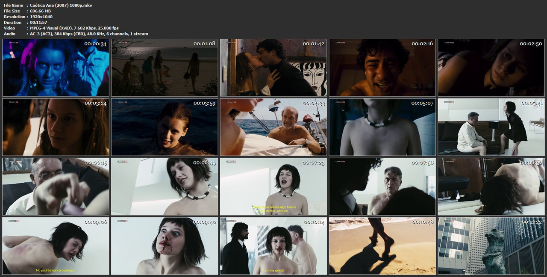Screen dimensions: 547x277
Task: Select the thumbnail marked 00:05:07
Action: (x=382, y=127)
